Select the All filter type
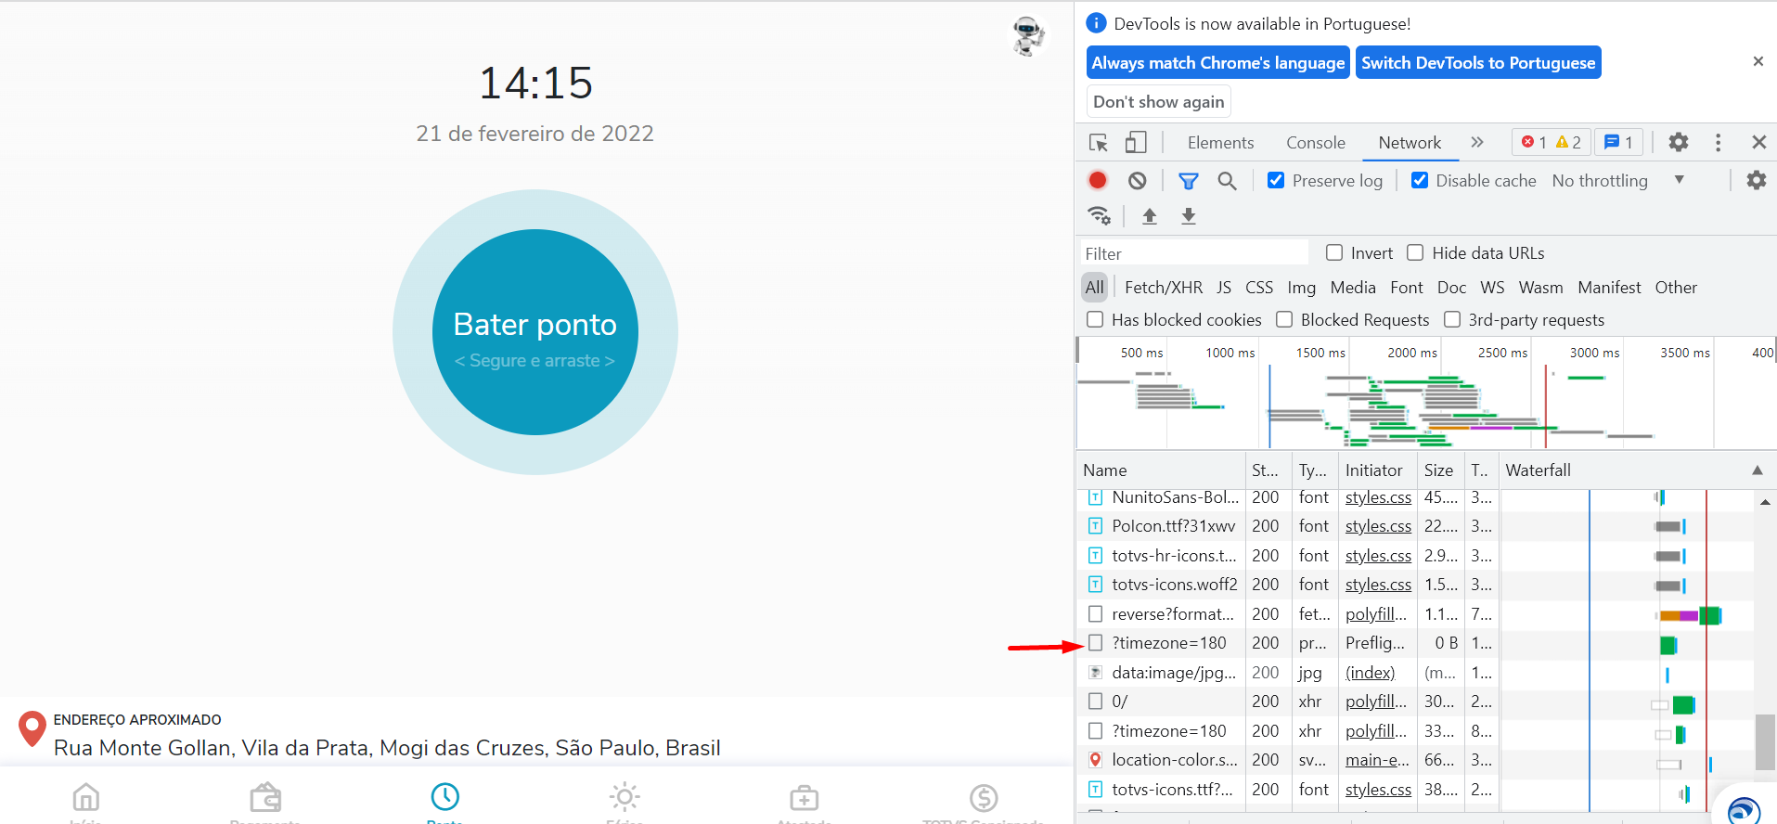 (x=1095, y=288)
